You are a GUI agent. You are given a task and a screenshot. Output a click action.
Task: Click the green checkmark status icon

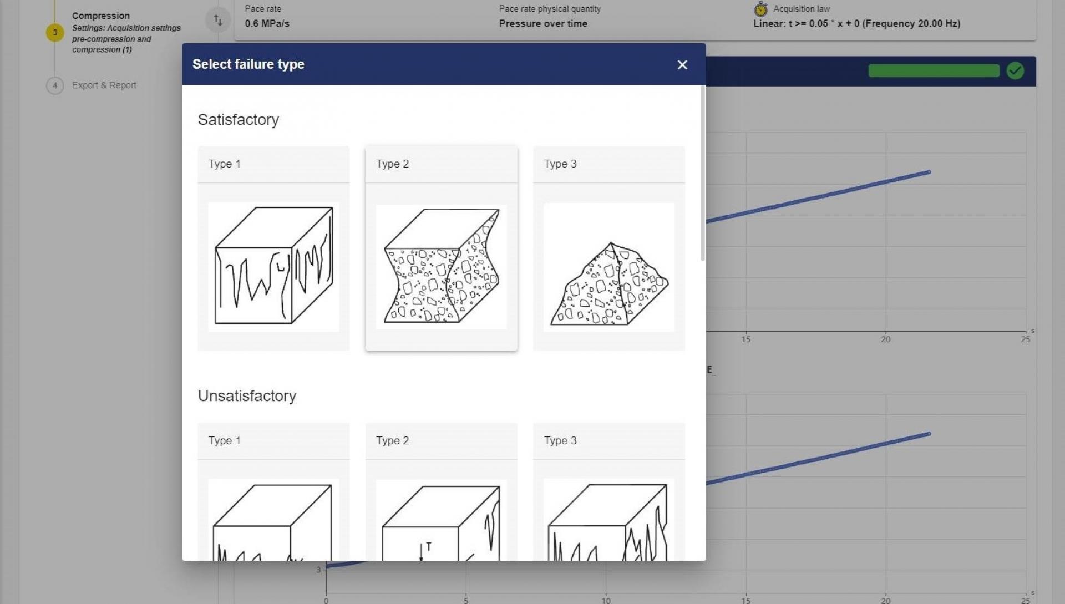click(x=1015, y=70)
